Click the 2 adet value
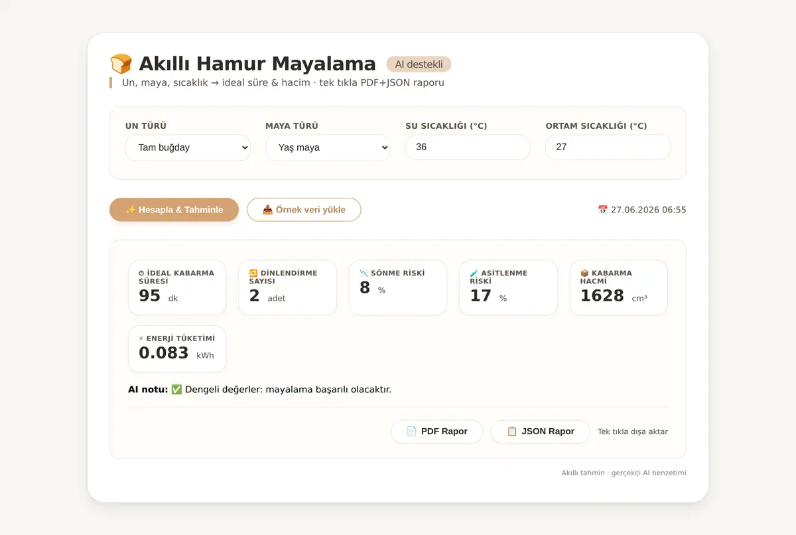Screen dimensions: 796x535 tap(267, 296)
